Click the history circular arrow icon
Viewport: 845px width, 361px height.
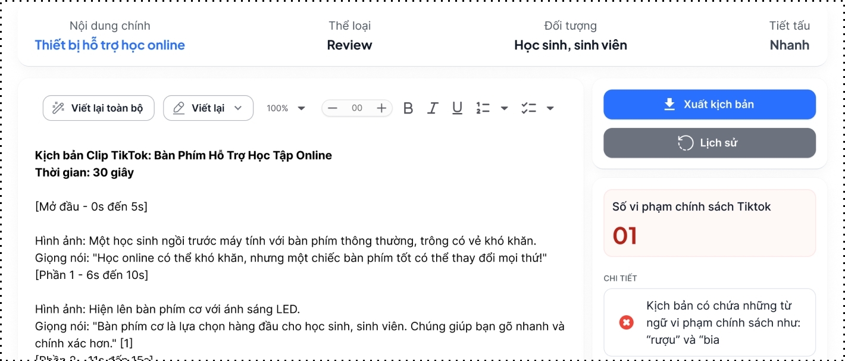pyautogui.click(x=686, y=143)
